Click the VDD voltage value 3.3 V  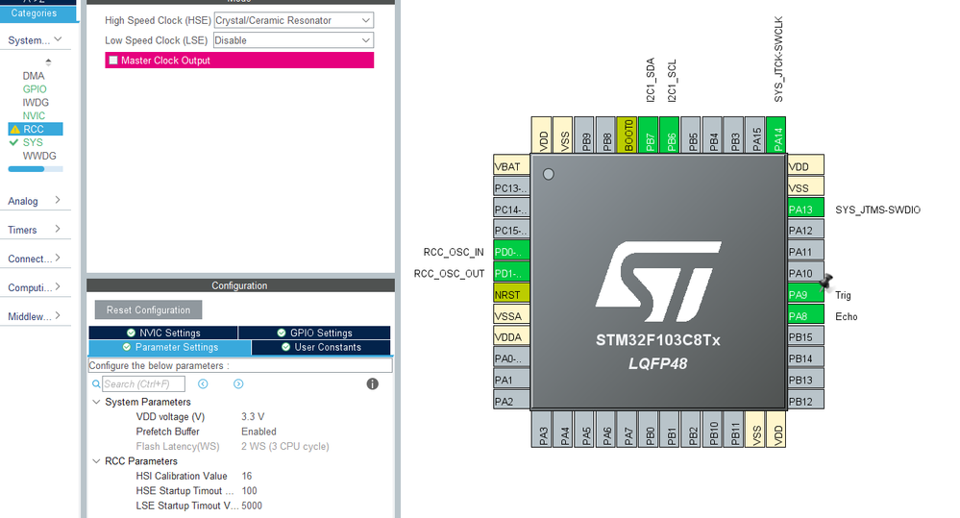252,416
